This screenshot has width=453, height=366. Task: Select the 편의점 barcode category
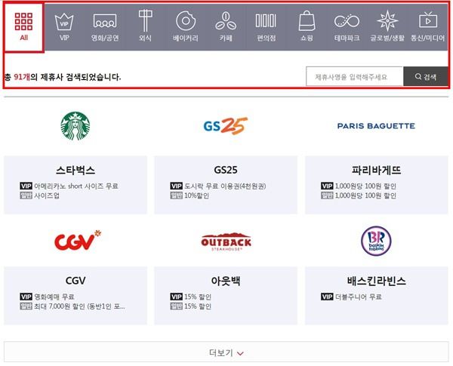pos(266,21)
